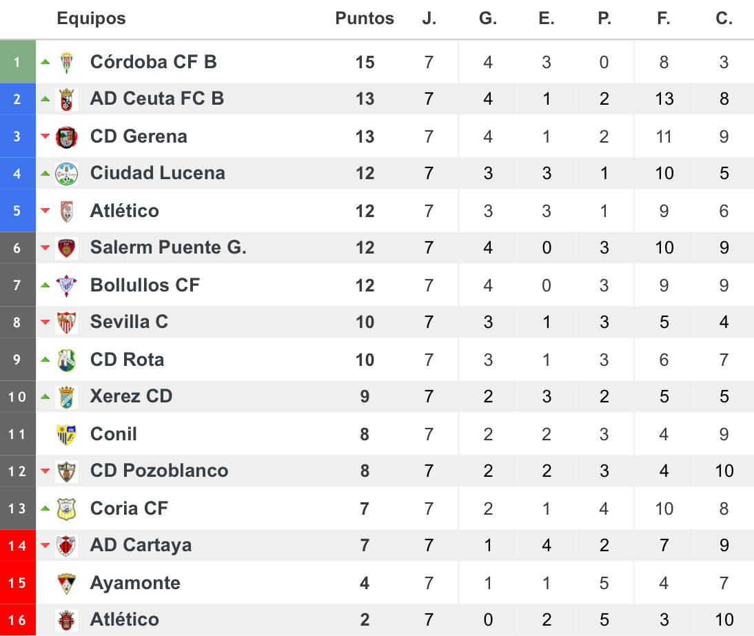
Task: Click the AD Ceuta FC B crest
Action: [x=66, y=99]
